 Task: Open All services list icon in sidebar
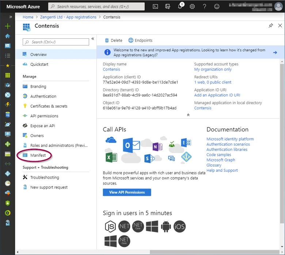[x=8, y=56]
